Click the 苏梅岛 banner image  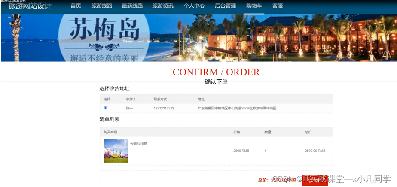click(199, 38)
